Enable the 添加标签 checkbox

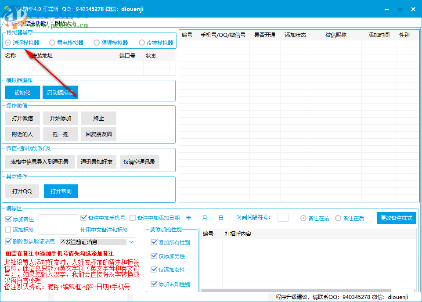tap(8, 229)
